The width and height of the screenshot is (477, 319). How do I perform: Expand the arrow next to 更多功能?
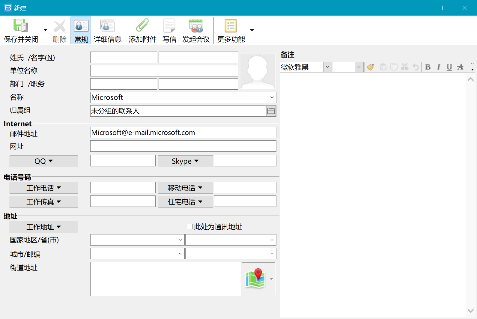point(252,30)
